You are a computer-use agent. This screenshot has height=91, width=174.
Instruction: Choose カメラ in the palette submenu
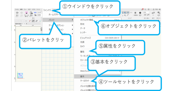[x=82, y=46]
